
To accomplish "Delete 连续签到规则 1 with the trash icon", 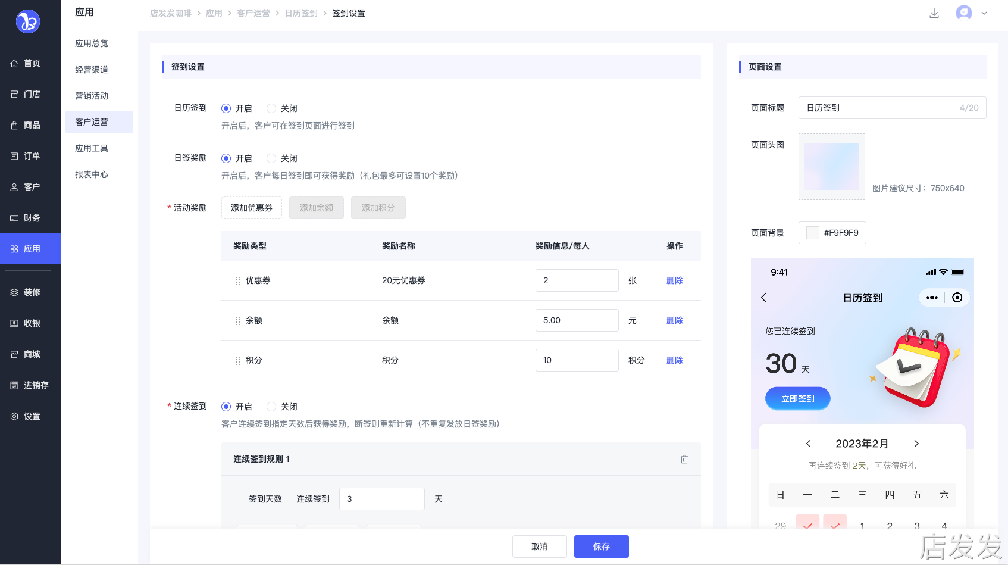I will coord(684,459).
